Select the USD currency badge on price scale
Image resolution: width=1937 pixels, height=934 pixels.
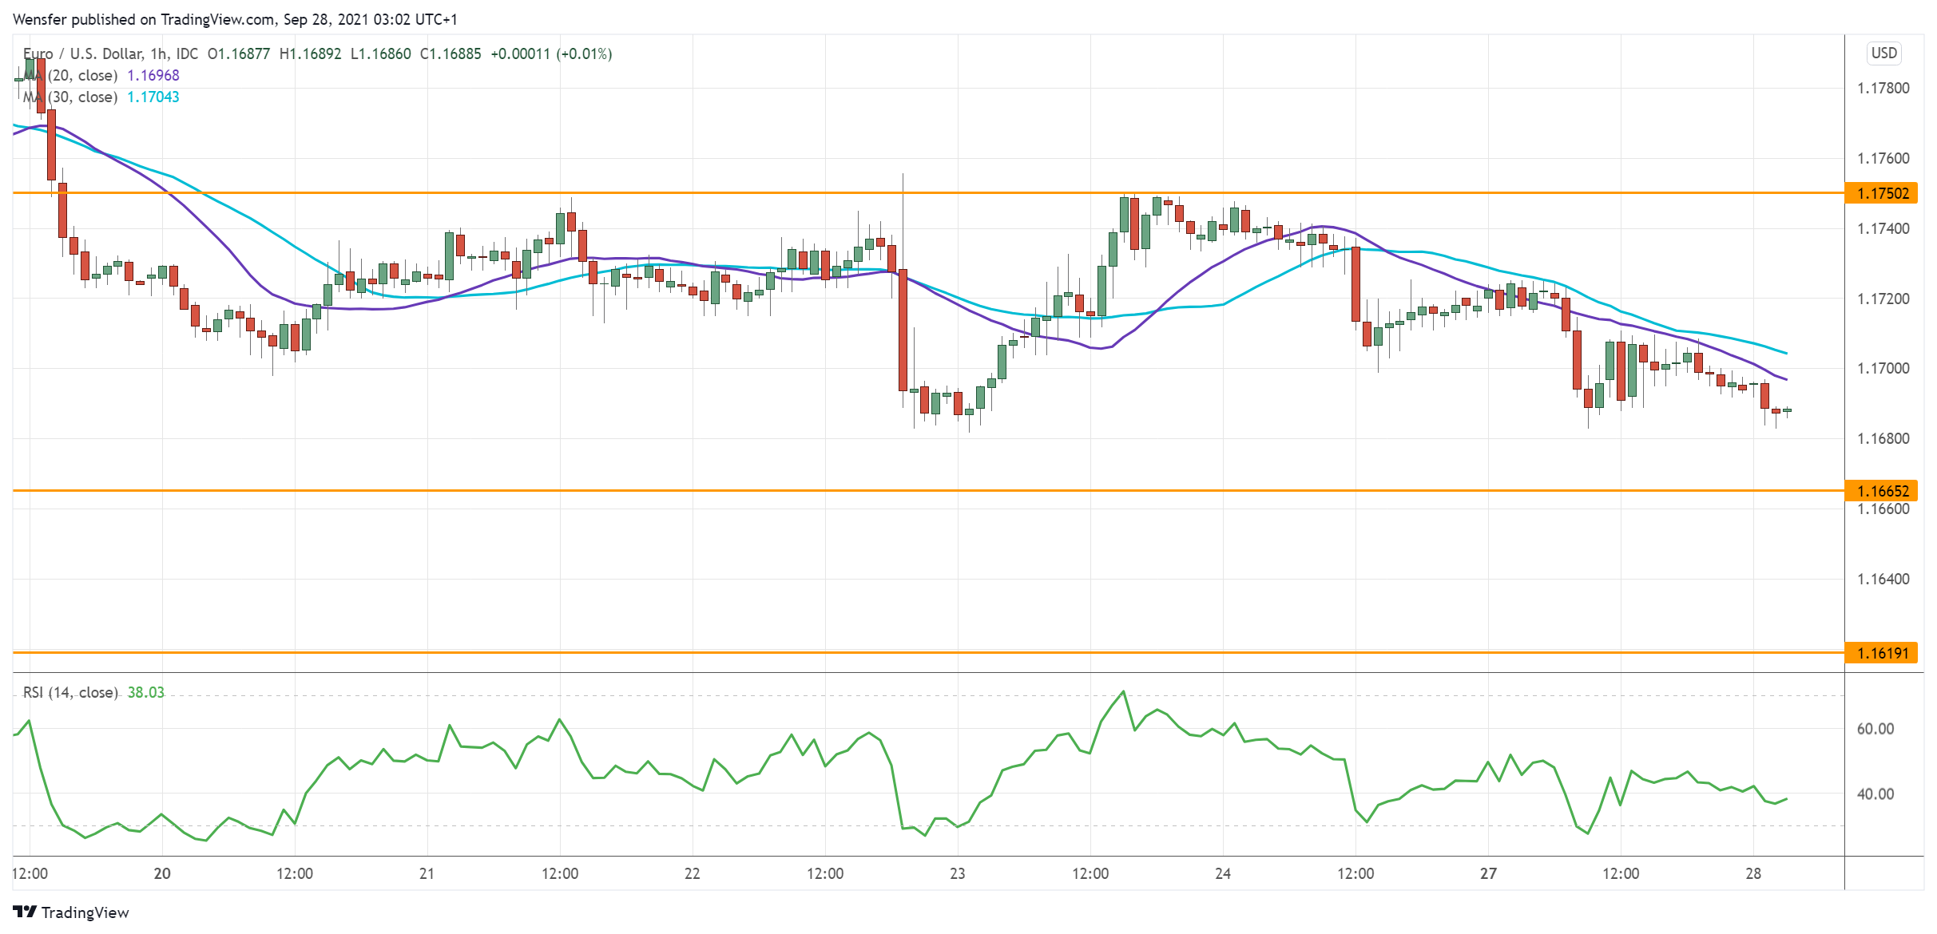tap(1883, 53)
